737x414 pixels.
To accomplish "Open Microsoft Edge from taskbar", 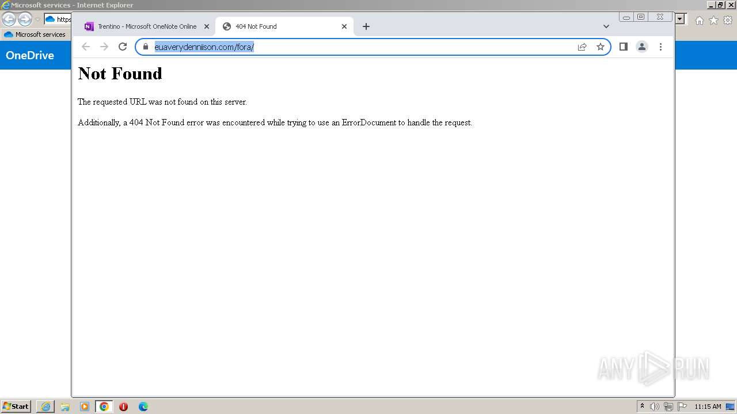I will click(x=143, y=407).
